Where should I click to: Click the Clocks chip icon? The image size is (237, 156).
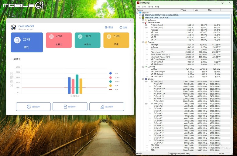146,79
